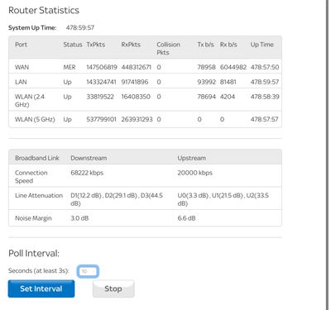Select downstream noise margin 3.0 dB
This screenshot has width=331, height=310.
click(x=79, y=218)
